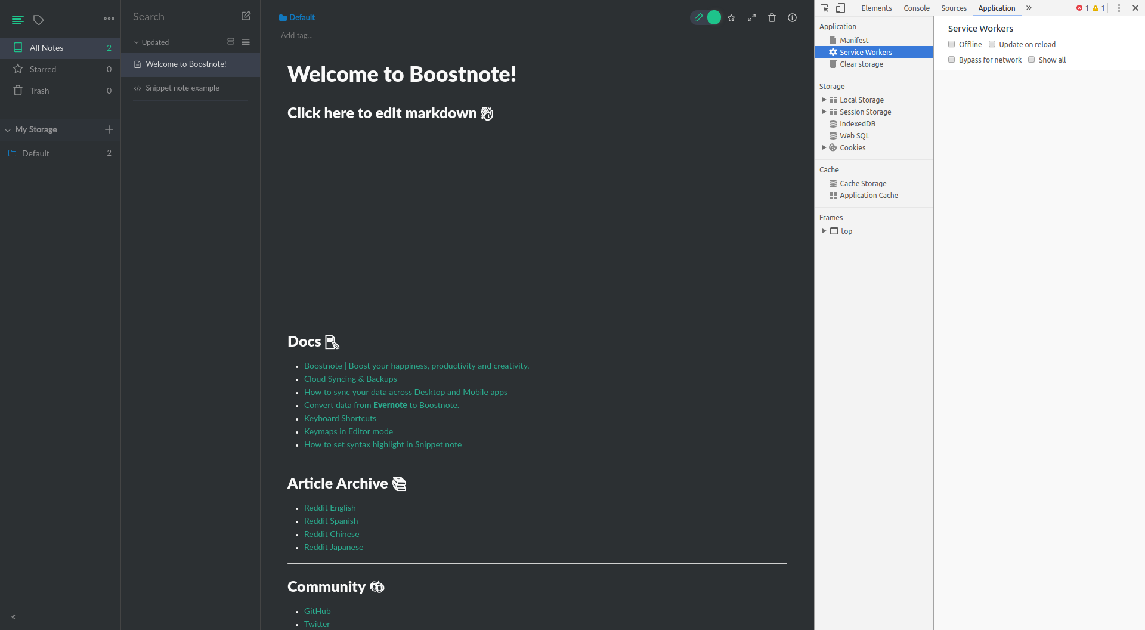Expand the note to fullscreen

[751, 18]
